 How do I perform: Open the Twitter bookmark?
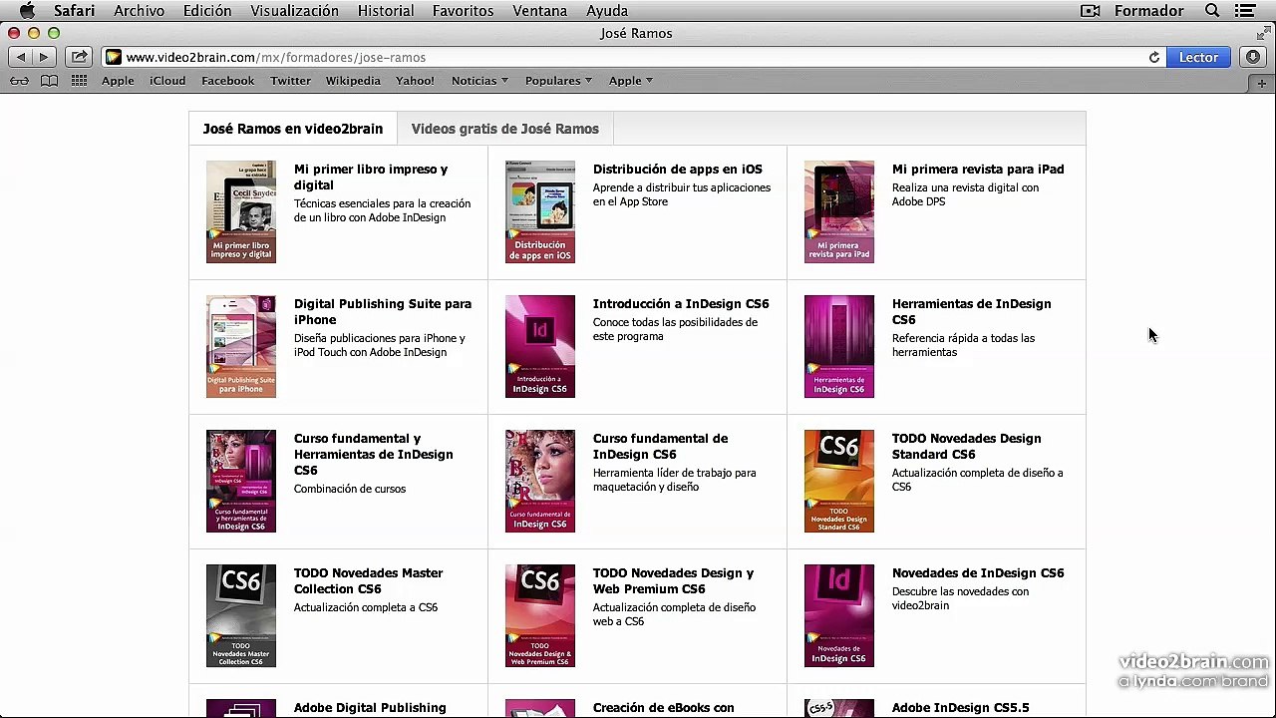(290, 81)
